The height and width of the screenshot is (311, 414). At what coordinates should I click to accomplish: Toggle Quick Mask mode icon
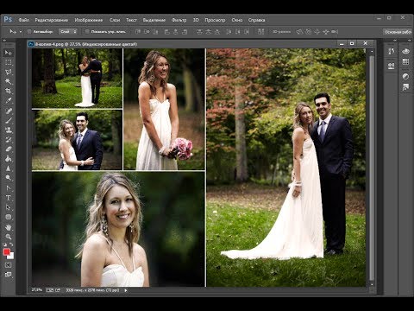click(9, 265)
